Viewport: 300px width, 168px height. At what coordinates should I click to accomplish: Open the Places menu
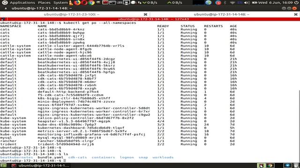click(x=44, y=3)
